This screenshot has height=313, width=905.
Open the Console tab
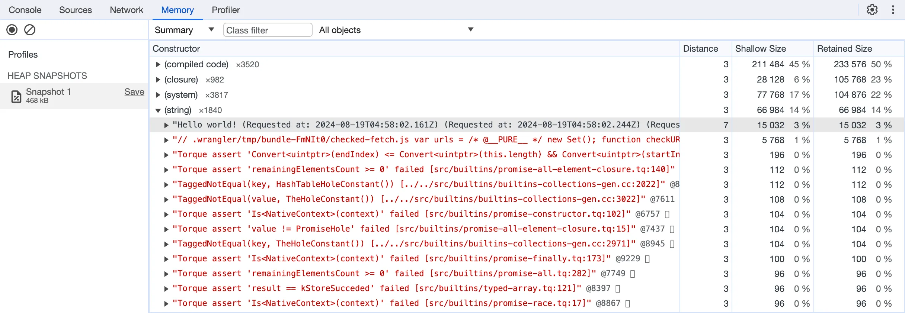coord(25,10)
